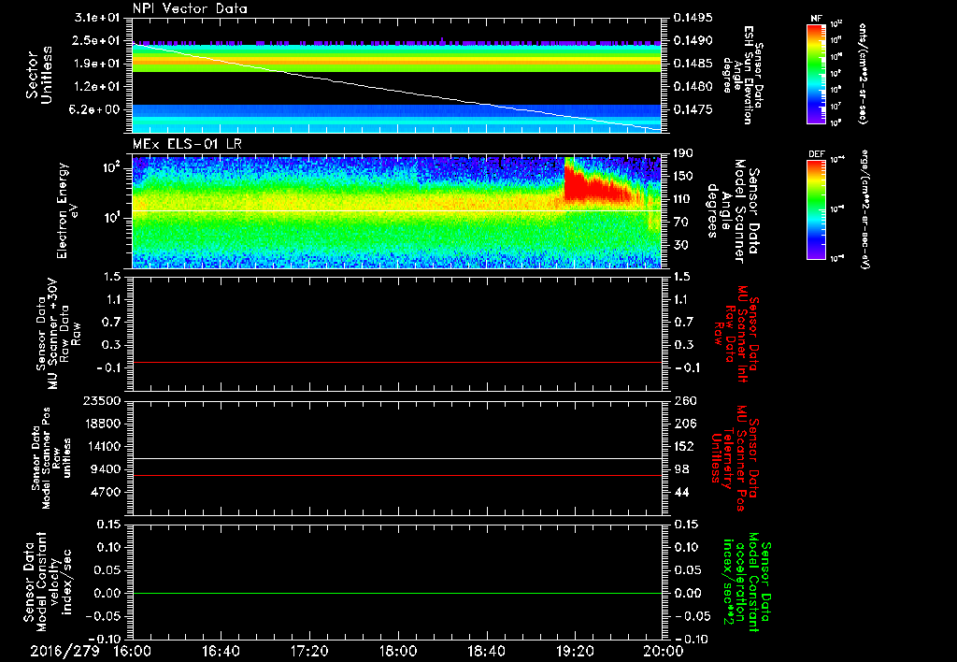Select the NPI Vector Data panel title
Screen dimensions: 957x662
pyautogui.click(x=190, y=8)
